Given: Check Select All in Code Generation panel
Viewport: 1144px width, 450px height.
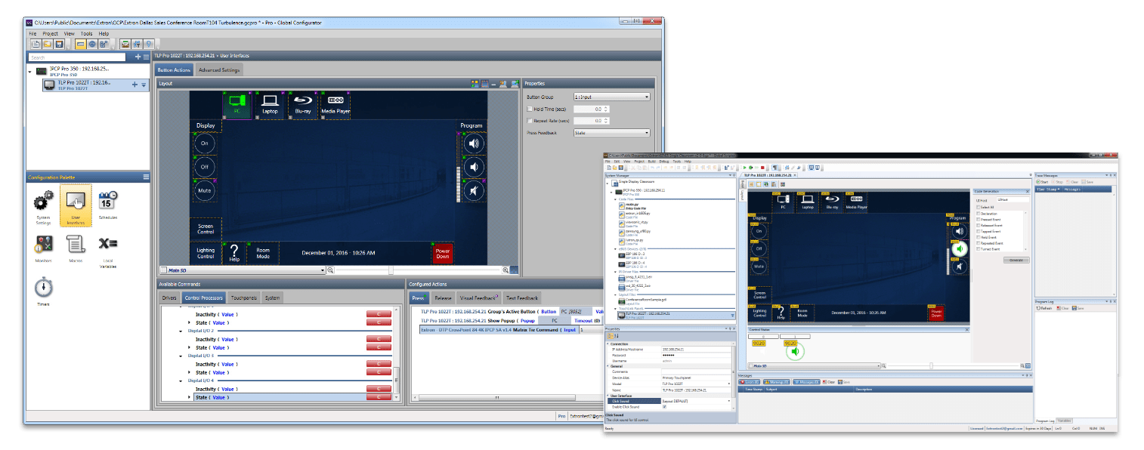Looking at the screenshot, I should coord(979,207).
